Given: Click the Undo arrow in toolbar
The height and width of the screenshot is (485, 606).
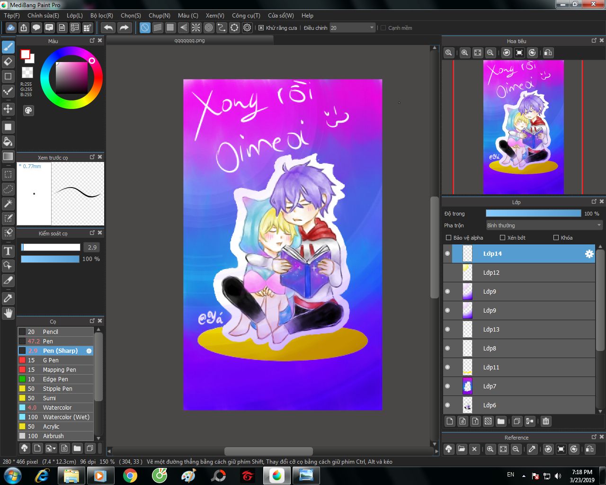Looking at the screenshot, I should (x=108, y=28).
